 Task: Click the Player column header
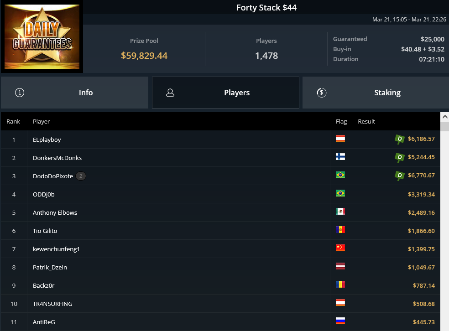pos(41,122)
